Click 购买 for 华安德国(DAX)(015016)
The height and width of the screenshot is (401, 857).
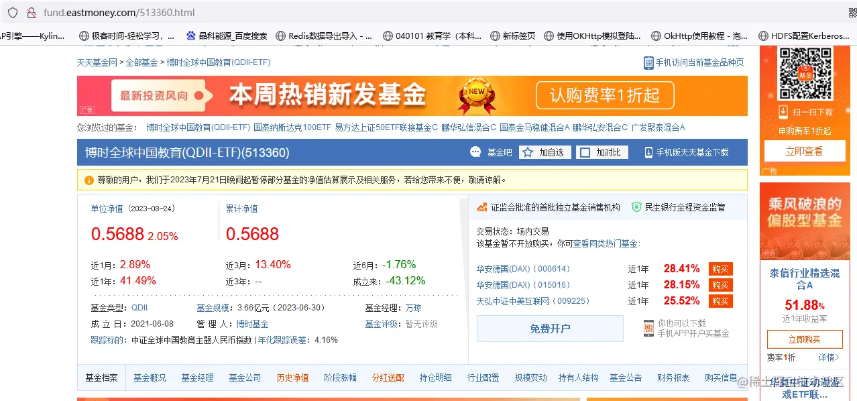point(720,285)
